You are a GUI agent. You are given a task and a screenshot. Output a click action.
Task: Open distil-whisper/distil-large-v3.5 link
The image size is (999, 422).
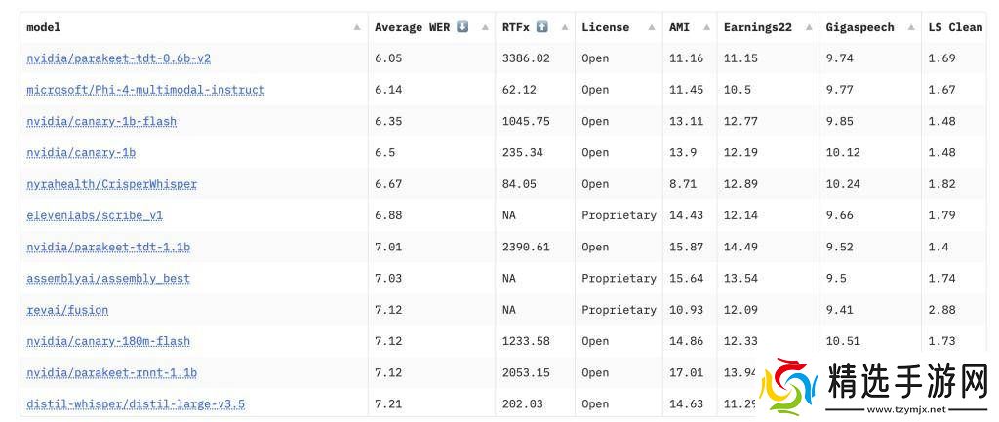click(136, 404)
